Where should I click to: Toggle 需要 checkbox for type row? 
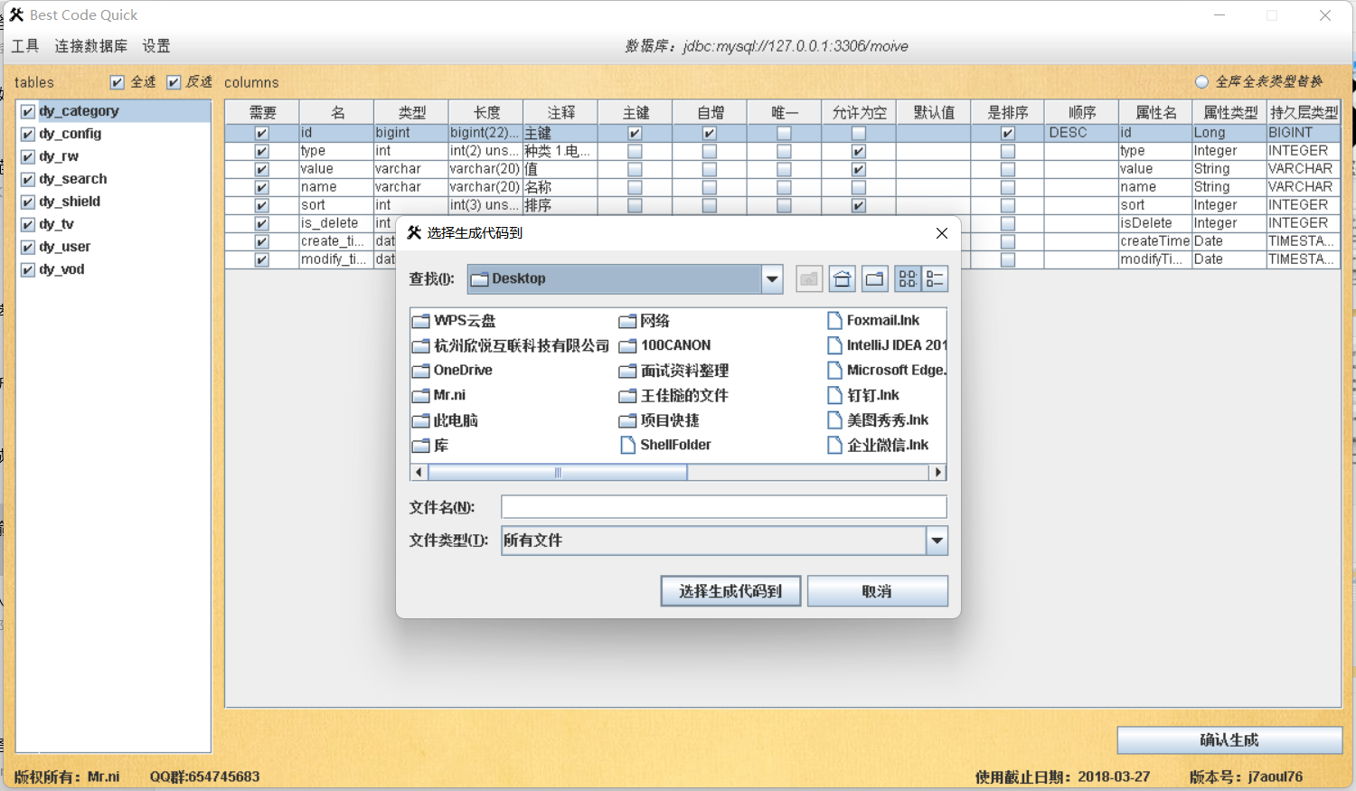(x=262, y=151)
